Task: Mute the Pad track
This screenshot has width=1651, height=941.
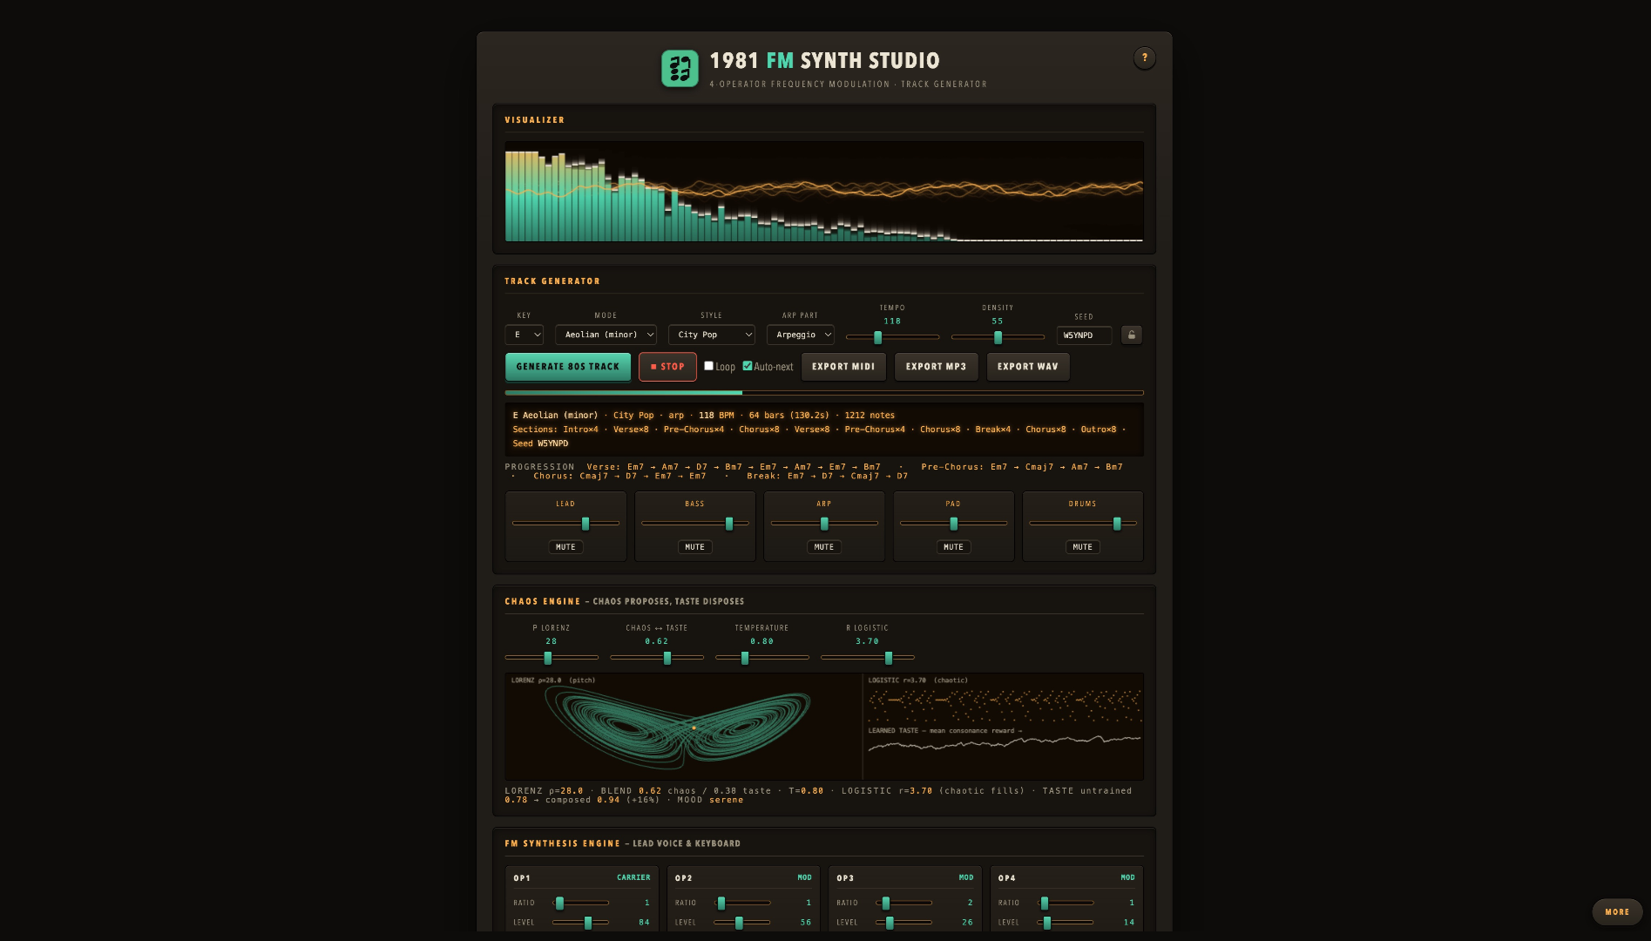Action: pos(953,547)
